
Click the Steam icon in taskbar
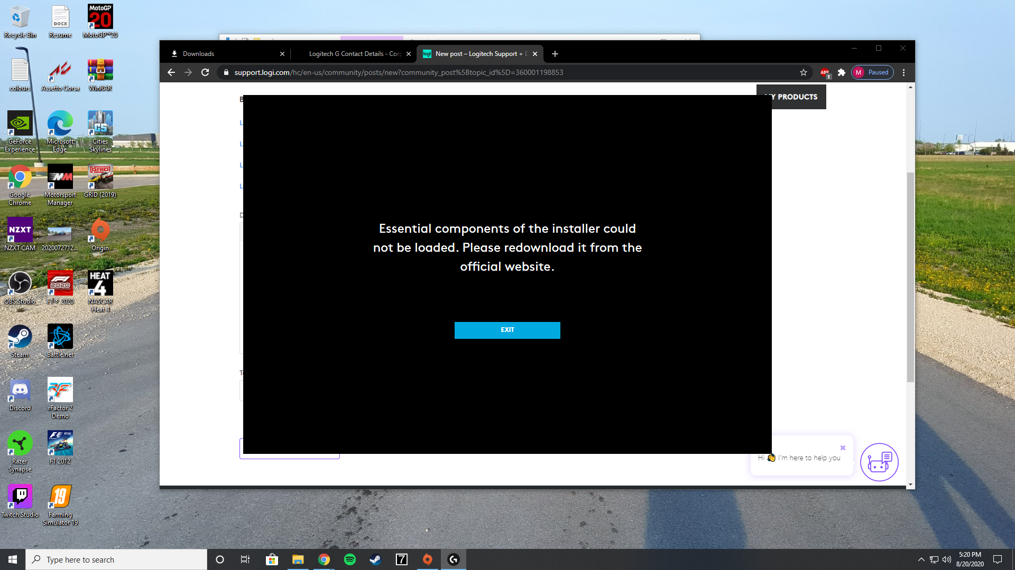tap(375, 559)
